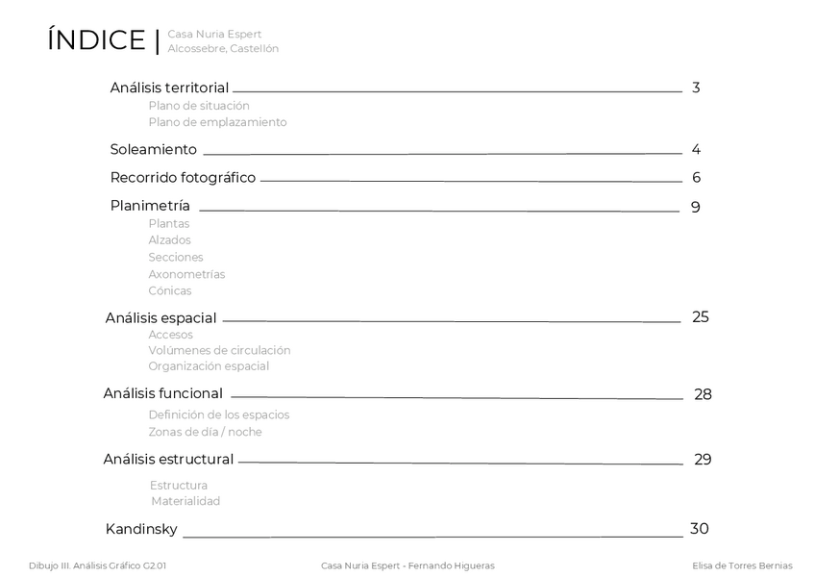The height and width of the screenshot is (577, 815).
Task: Open the Análisis espacial entry
Action: pyautogui.click(x=161, y=318)
